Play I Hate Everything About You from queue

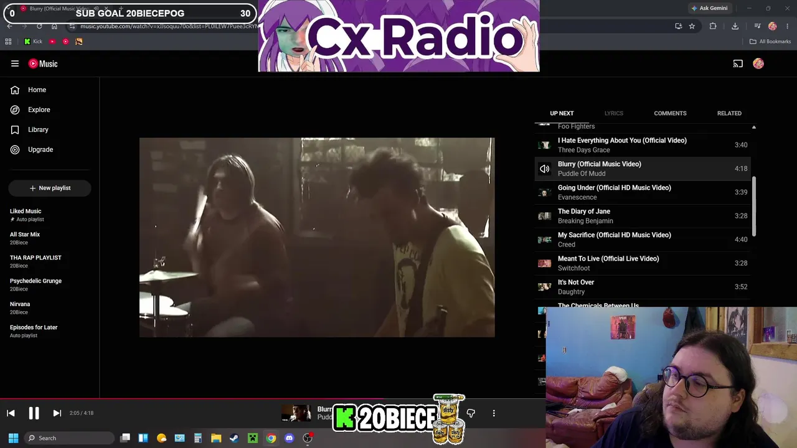coord(642,145)
